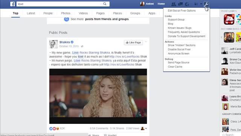The image size is (241, 136).
Task: Switch to the Top tab
Action: (x=15, y=13)
